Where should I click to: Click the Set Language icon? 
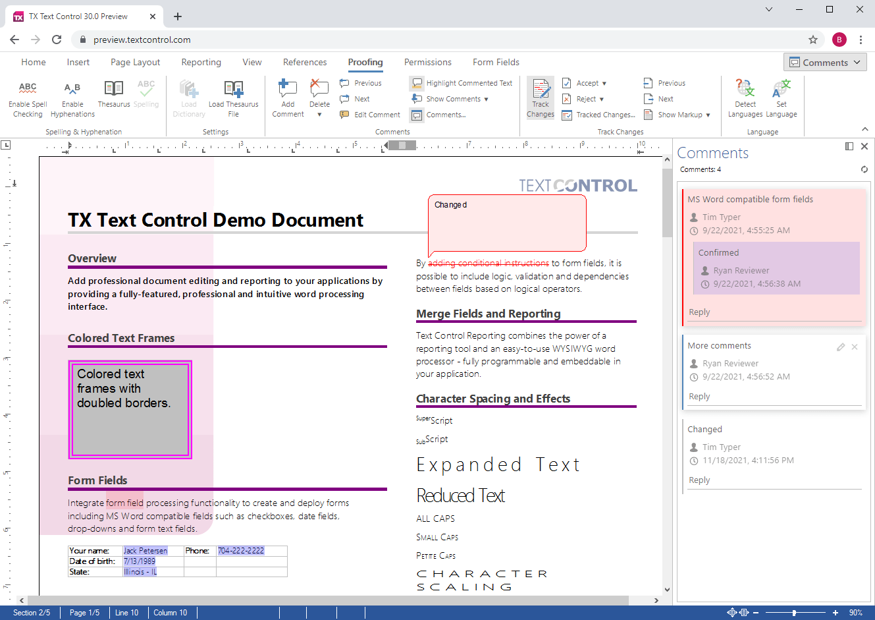pos(782,96)
